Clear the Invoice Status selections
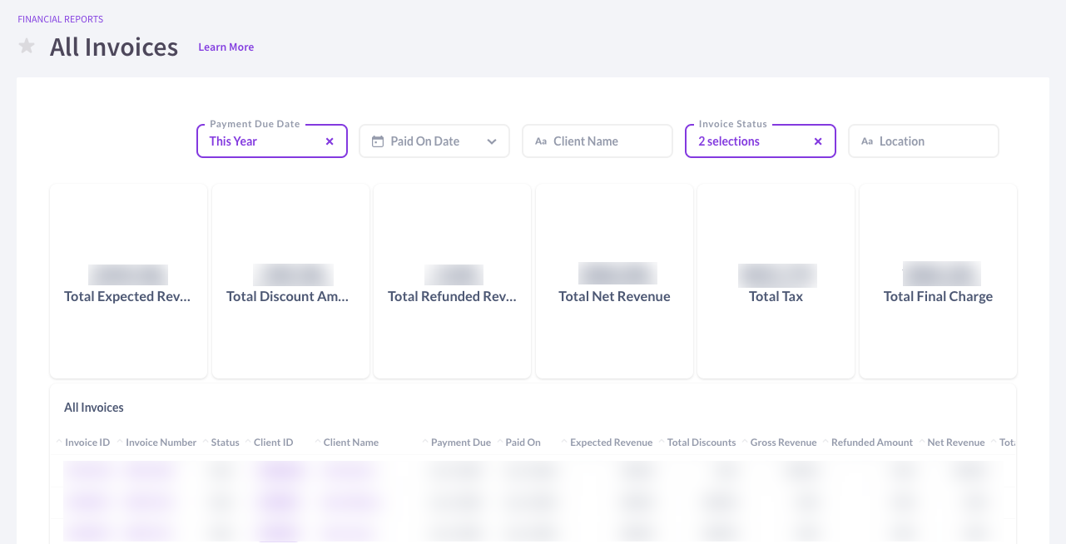 [818, 141]
